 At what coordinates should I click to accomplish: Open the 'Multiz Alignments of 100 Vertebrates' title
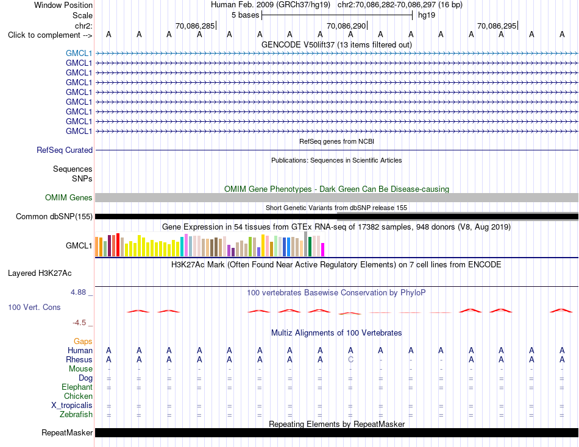336,333
